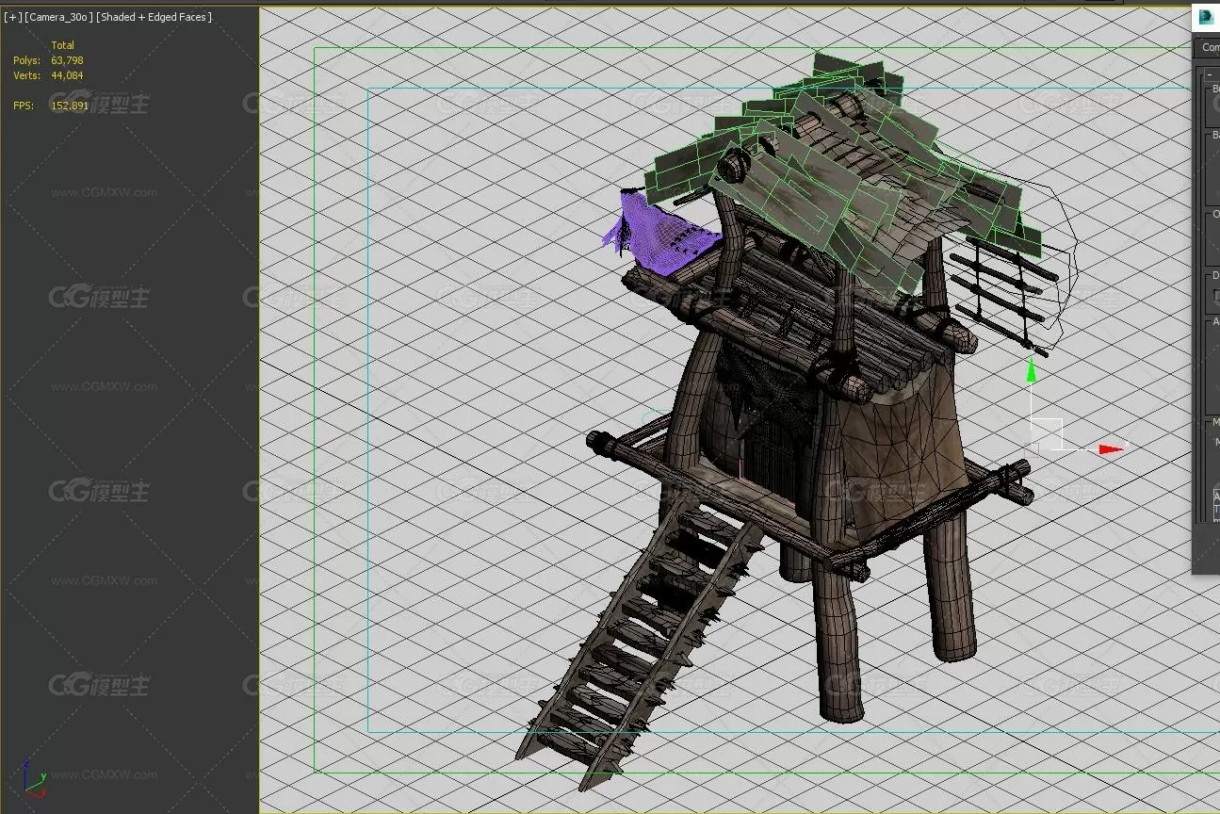1220x814 pixels.
Task: Click the XY plane square of move gizmo
Action: coord(1047,434)
